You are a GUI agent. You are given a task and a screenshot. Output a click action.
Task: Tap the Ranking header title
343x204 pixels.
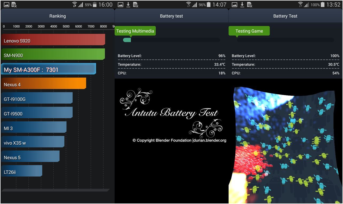pyautogui.click(x=57, y=16)
